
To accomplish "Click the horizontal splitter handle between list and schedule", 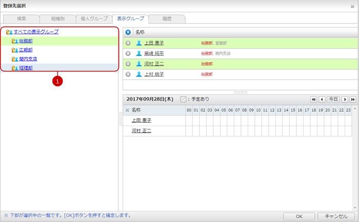I will [240, 92].
